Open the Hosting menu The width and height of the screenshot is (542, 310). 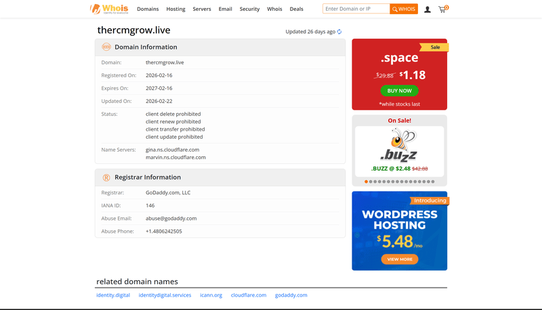175,9
